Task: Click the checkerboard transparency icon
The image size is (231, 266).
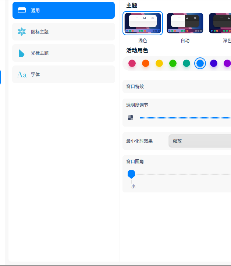Action: [x=131, y=118]
